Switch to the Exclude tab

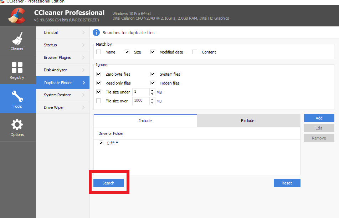tap(248, 121)
